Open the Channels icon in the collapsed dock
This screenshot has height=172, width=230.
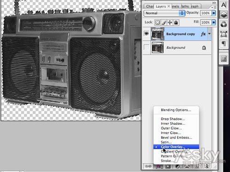(224, 24)
